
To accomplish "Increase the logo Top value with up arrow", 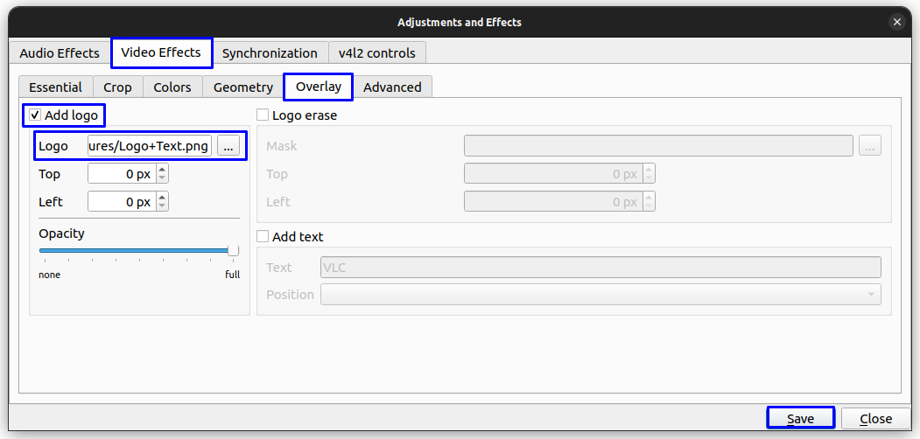I will click(x=162, y=170).
